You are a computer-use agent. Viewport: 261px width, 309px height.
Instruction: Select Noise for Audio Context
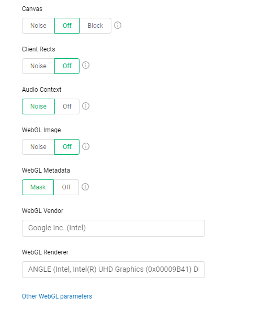point(38,106)
